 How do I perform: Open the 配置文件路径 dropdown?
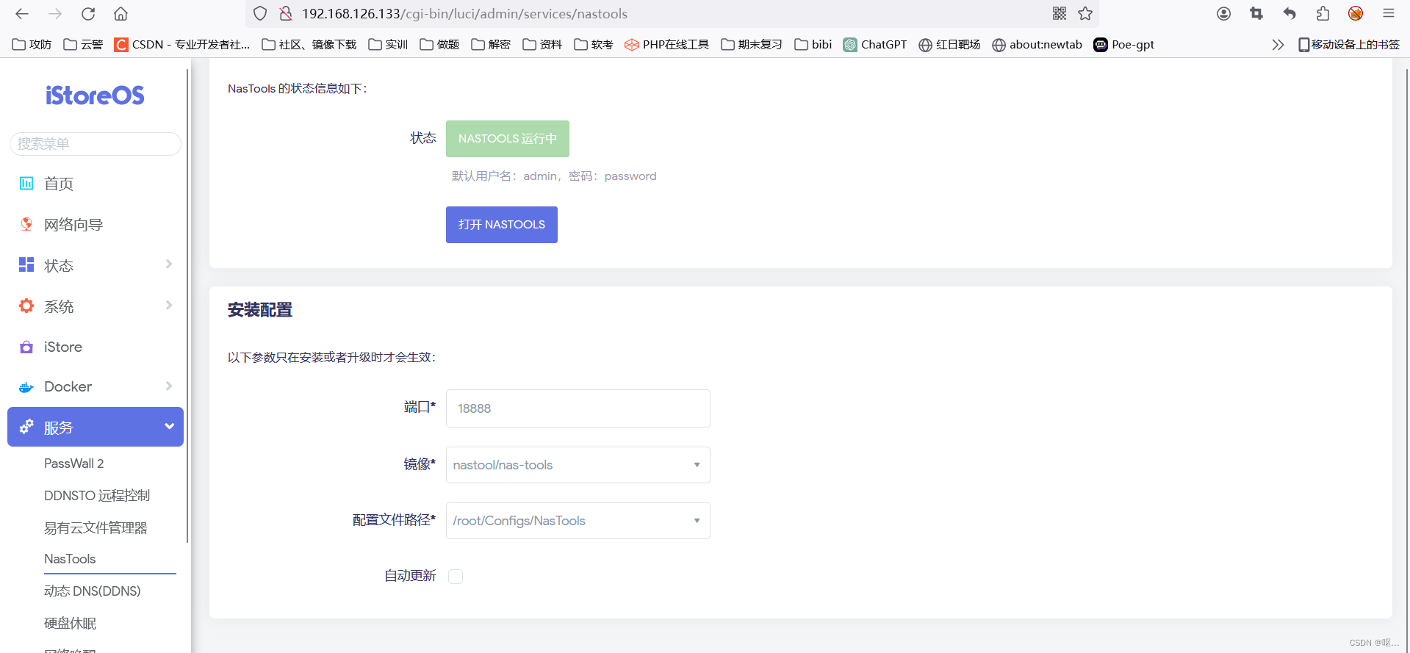(x=578, y=521)
